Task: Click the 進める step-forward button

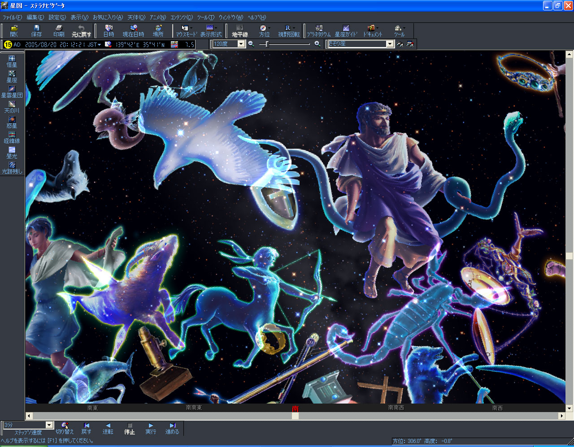Action: click(x=172, y=428)
